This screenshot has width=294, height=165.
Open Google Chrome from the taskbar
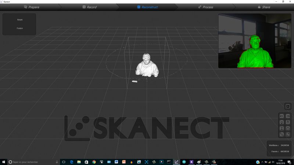coord(94,162)
